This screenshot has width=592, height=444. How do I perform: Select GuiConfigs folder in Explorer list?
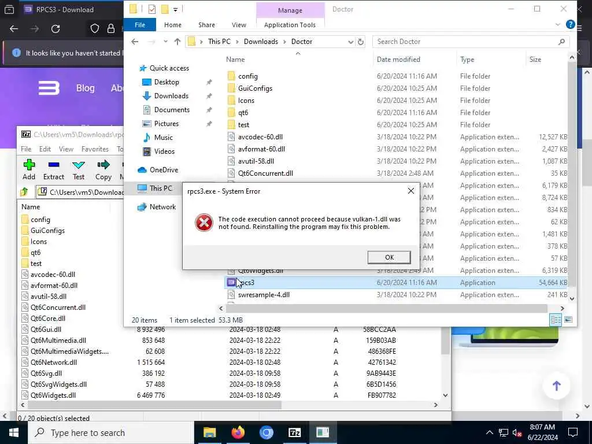tap(255, 88)
